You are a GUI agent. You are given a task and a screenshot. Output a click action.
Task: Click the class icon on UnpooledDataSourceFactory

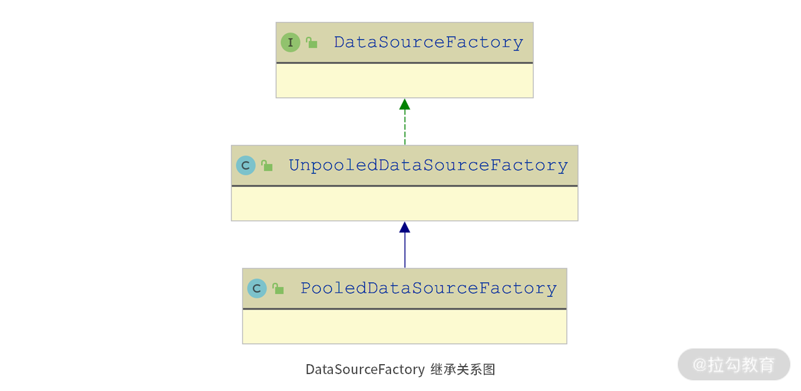tap(245, 166)
